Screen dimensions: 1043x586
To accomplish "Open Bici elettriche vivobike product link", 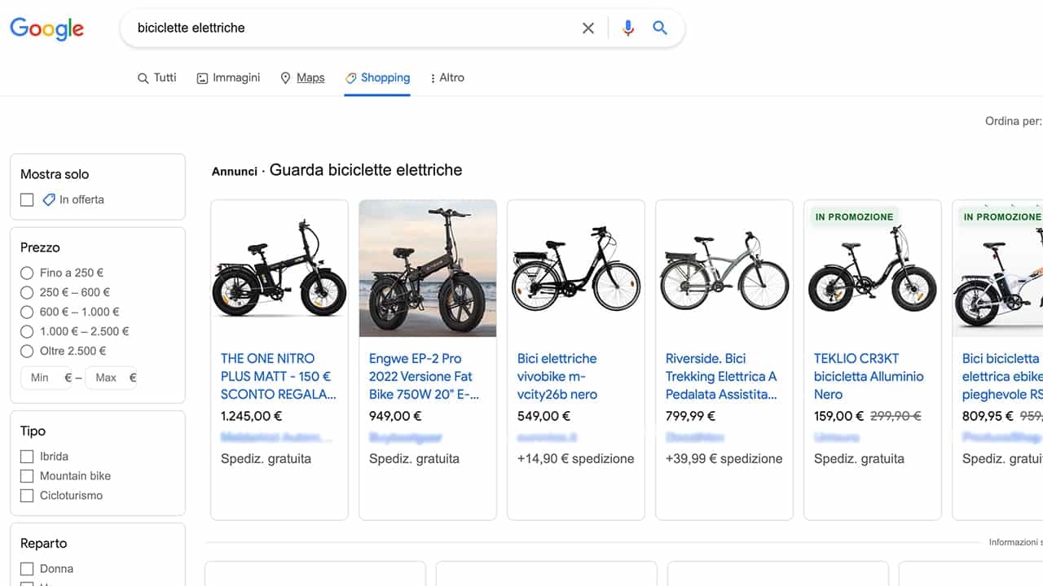I will pyautogui.click(x=557, y=376).
